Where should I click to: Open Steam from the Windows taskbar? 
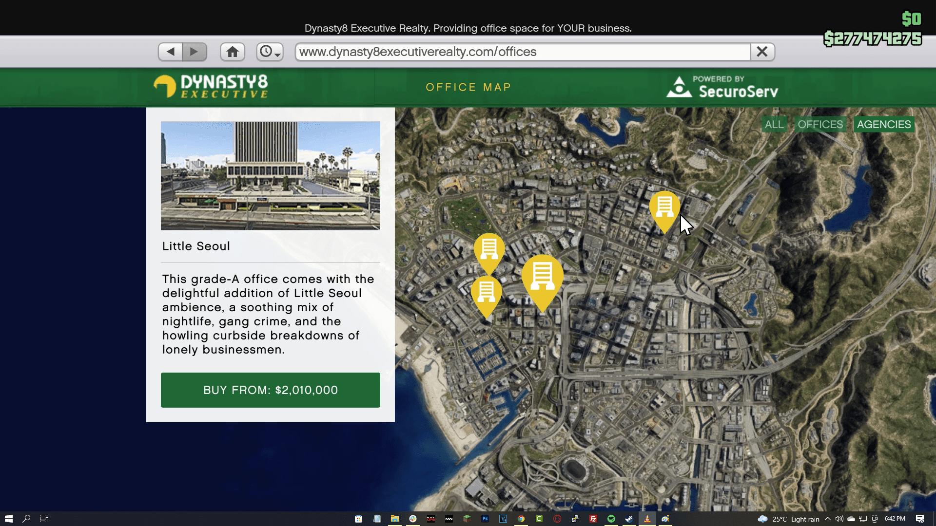[629, 519]
